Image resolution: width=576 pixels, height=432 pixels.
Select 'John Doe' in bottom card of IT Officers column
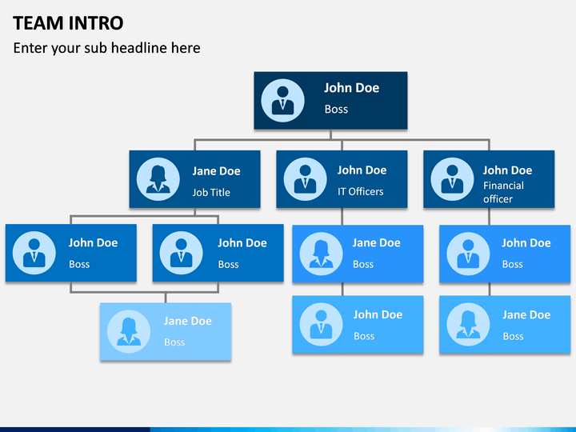378,314
